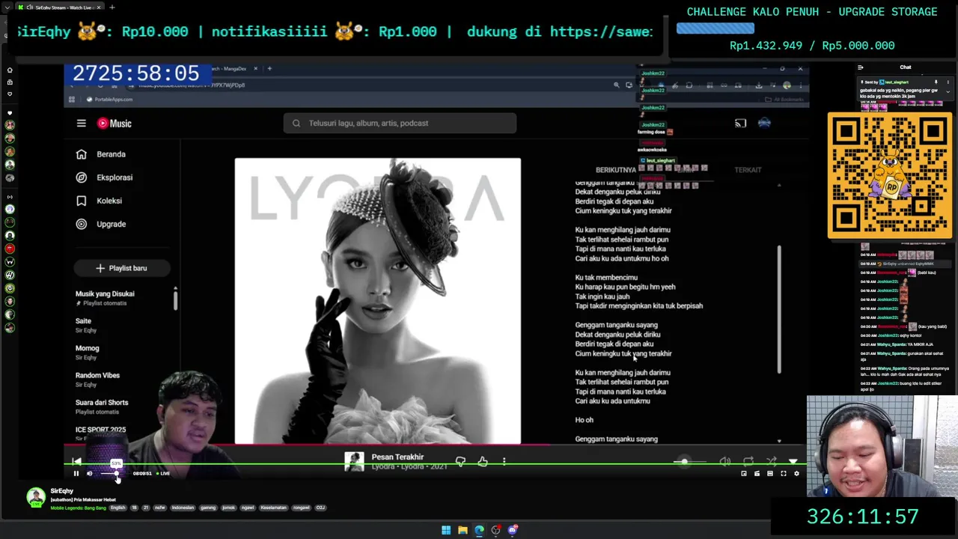
Task: Click the YouTube Music logo
Action: point(114,124)
